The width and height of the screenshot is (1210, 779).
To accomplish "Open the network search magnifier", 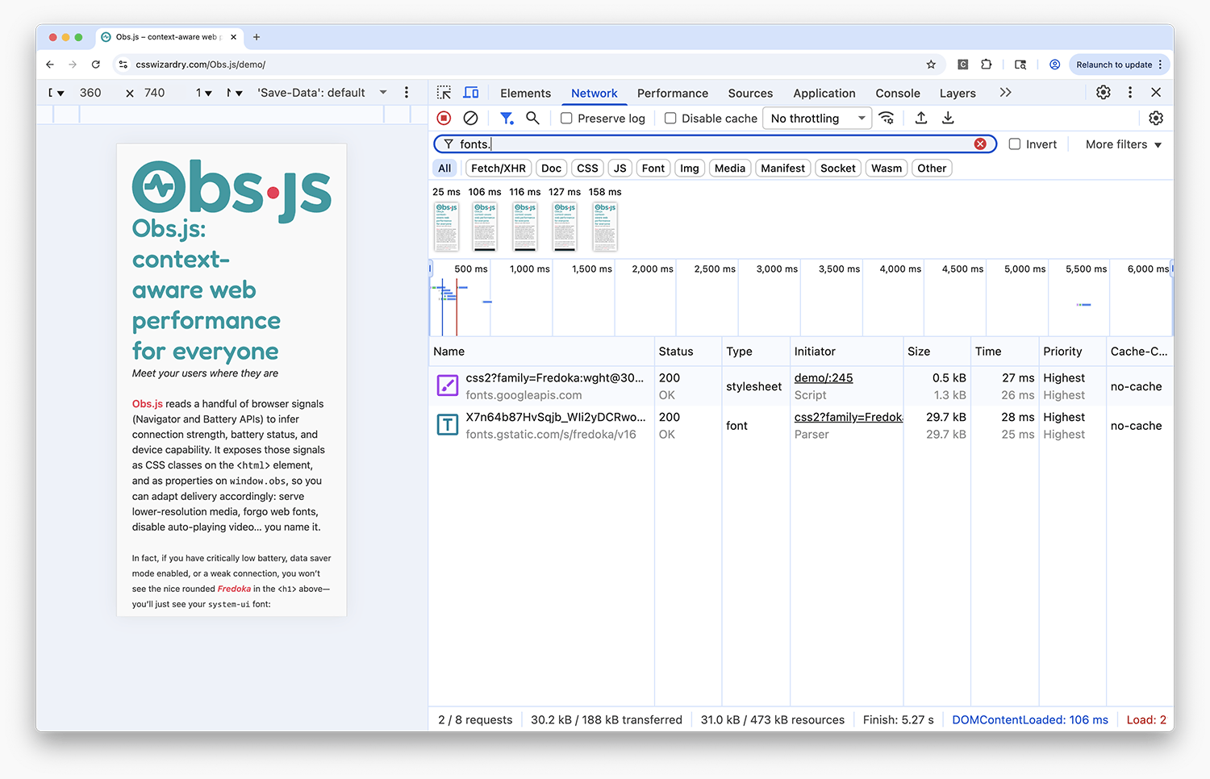I will [532, 118].
